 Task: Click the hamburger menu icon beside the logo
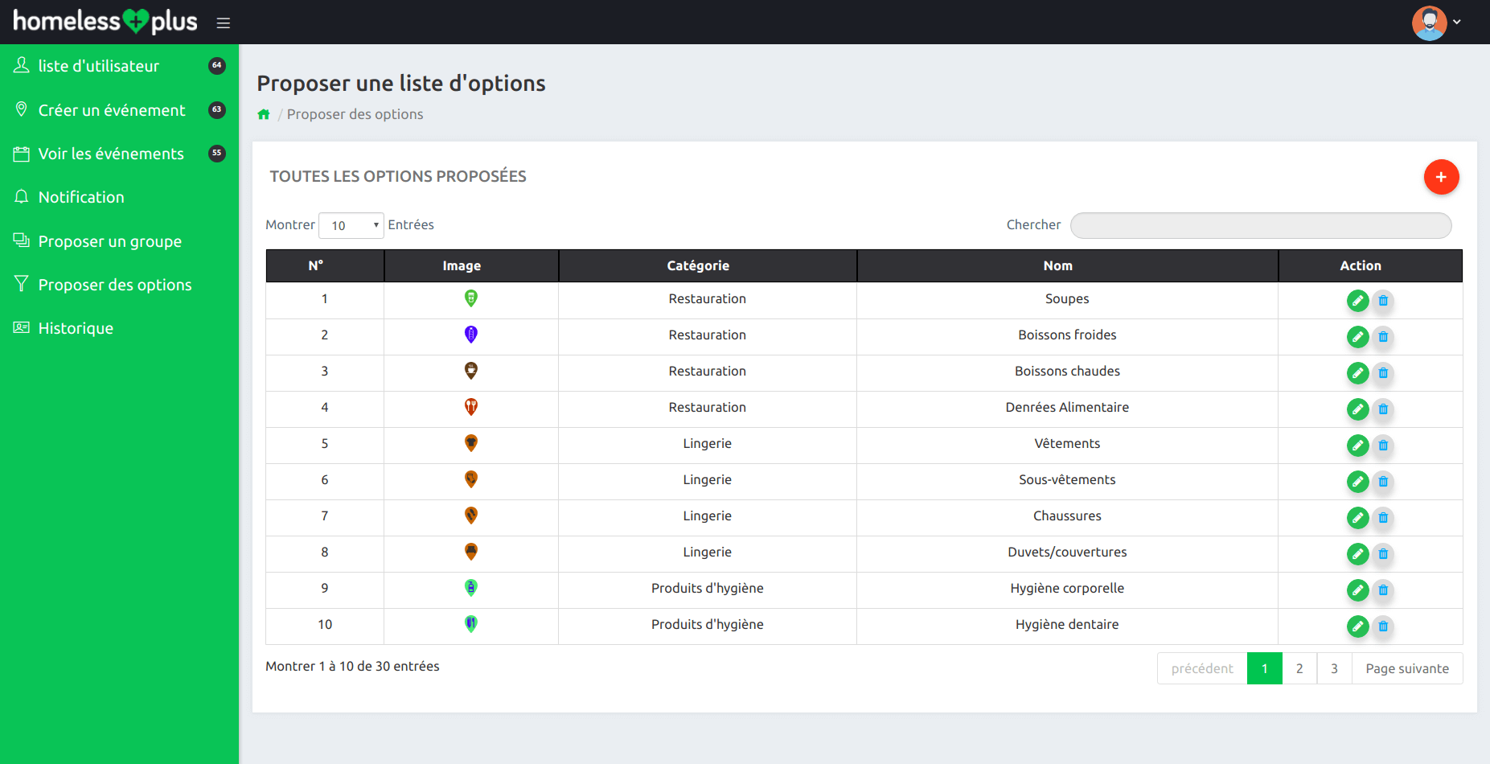click(224, 23)
